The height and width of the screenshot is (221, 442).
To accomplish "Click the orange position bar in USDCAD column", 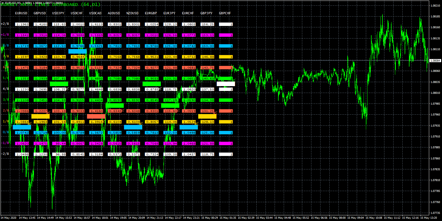I will (96, 116).
